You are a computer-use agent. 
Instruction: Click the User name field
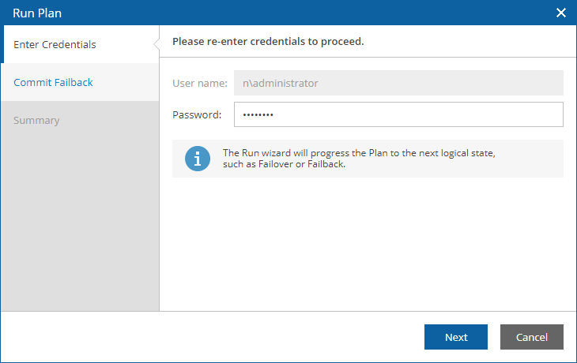(x=398, y=83)
